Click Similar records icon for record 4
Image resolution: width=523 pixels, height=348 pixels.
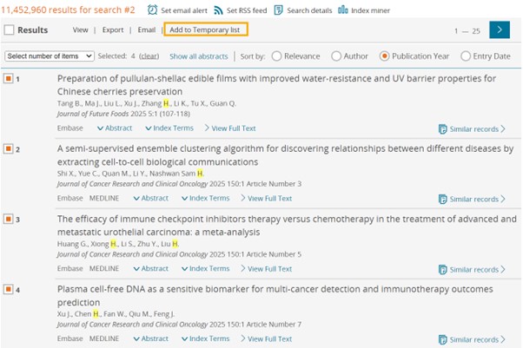[443, 339]
